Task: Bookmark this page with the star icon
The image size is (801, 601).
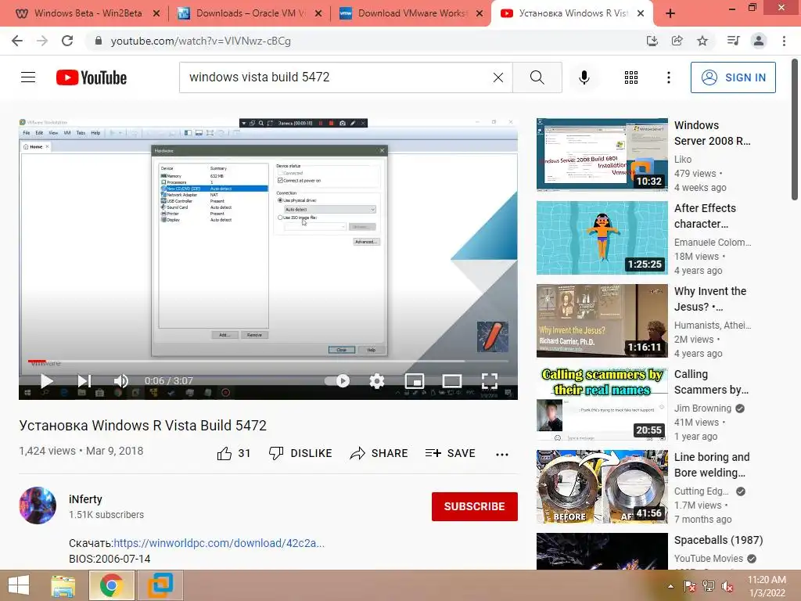Action: (x=702, y=41)
